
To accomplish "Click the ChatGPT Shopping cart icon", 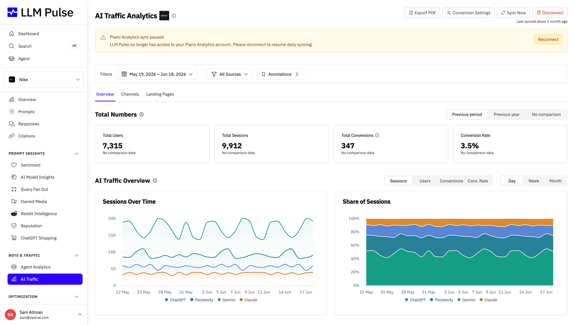I will pyautogui.click(x=14, y=238).
